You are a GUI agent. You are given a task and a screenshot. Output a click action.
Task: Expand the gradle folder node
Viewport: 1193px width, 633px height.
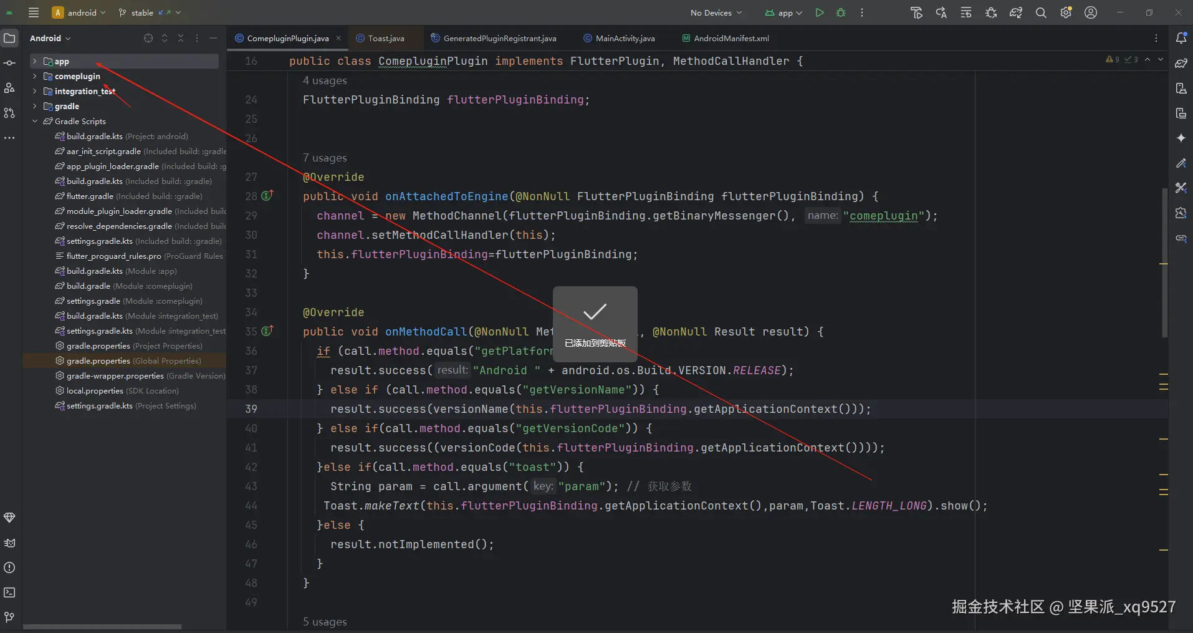[x=34, y=106]
